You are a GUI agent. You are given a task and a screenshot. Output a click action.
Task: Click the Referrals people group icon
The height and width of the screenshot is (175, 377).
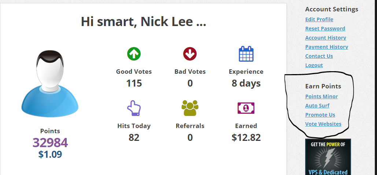click(x=190, y=108)
